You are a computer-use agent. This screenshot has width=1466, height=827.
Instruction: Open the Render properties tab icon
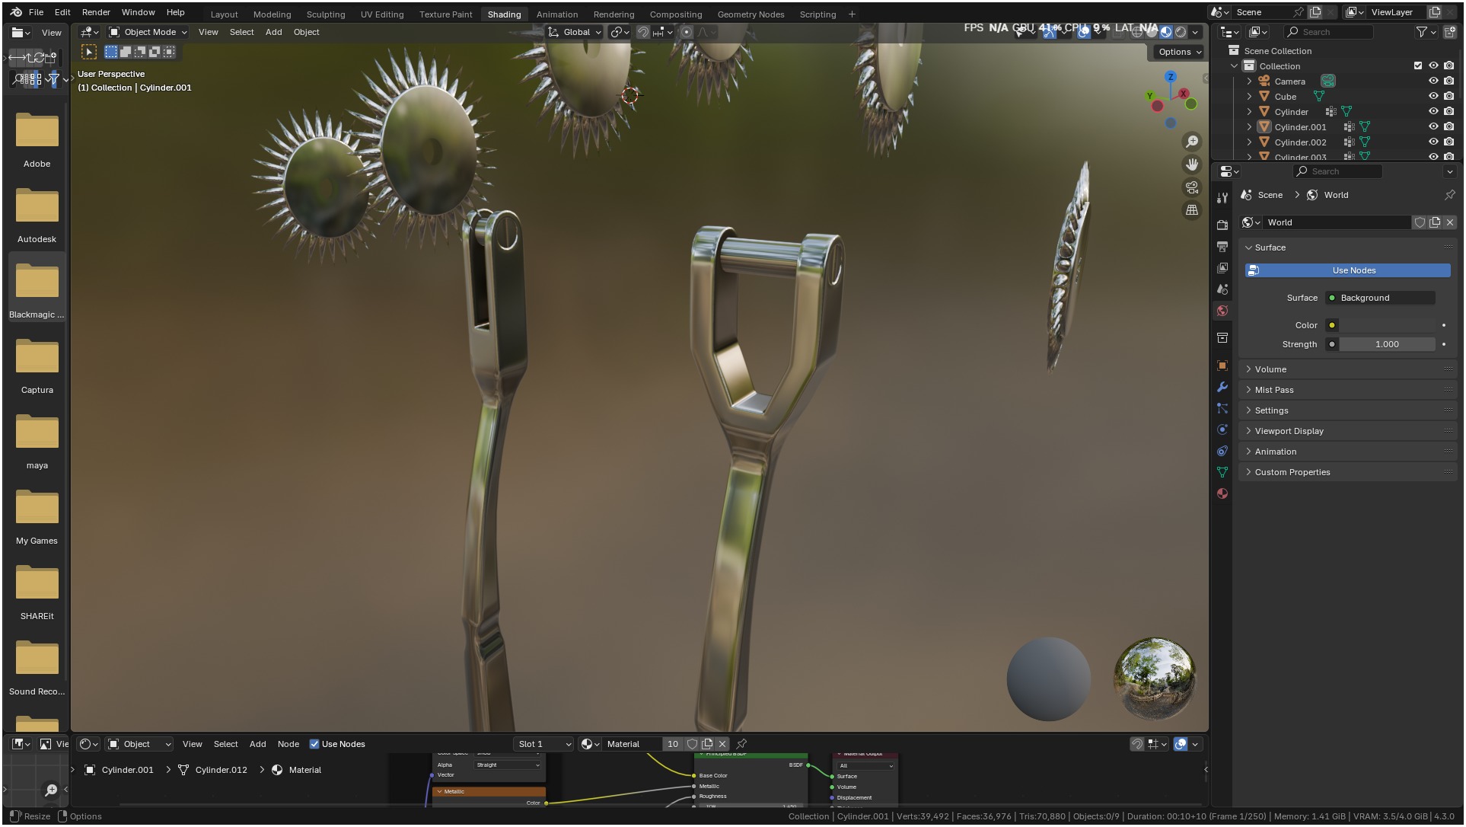(1222, 225)
